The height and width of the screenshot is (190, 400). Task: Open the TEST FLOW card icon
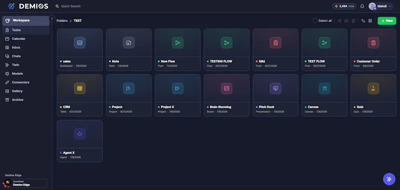pyautogui.click(x=324, y=43)
